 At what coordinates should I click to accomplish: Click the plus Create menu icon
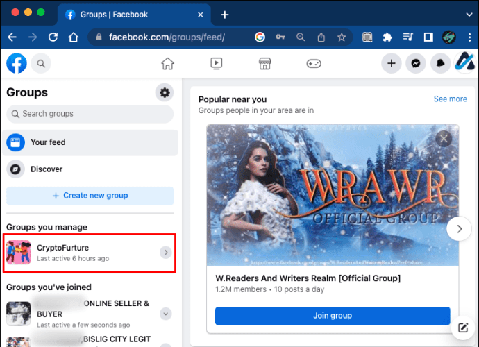pos(392,64)
